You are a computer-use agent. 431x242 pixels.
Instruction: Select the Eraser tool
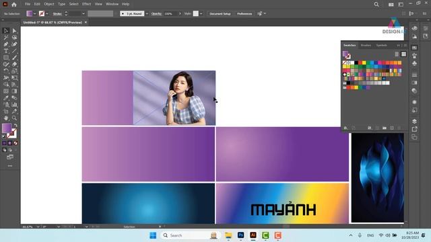(x=14, y=65)
